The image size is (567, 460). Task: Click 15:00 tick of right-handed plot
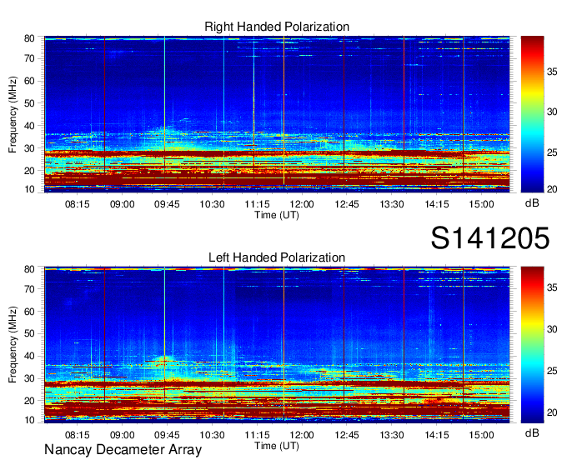482,204
